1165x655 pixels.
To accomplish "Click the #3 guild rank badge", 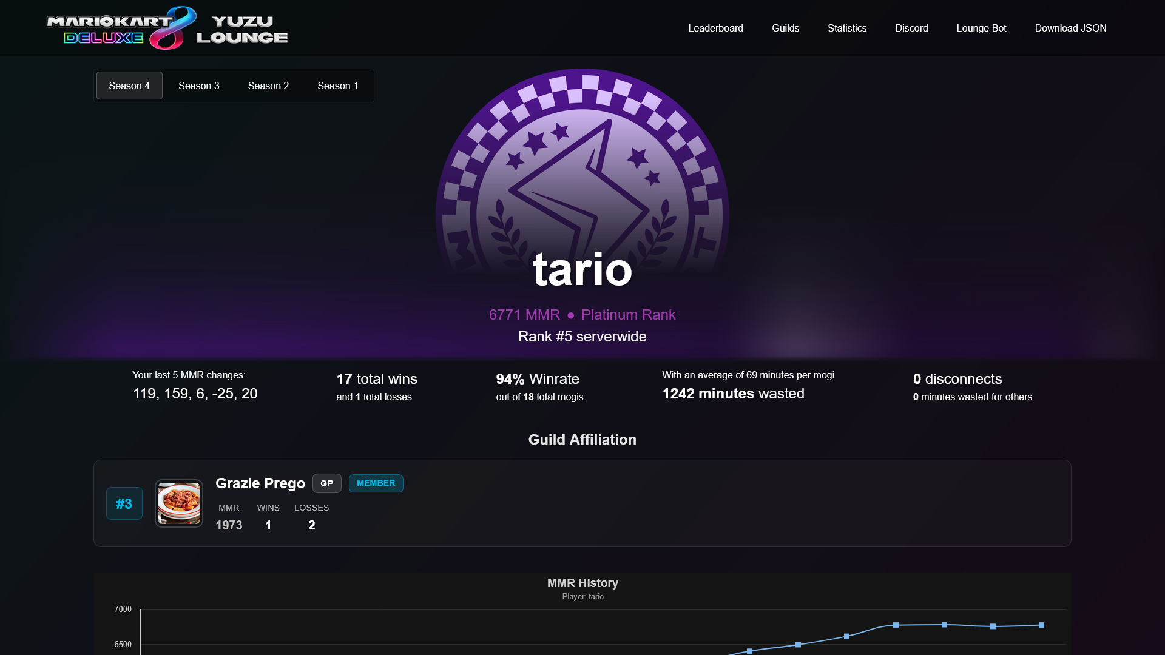I will tap(124, 503).
